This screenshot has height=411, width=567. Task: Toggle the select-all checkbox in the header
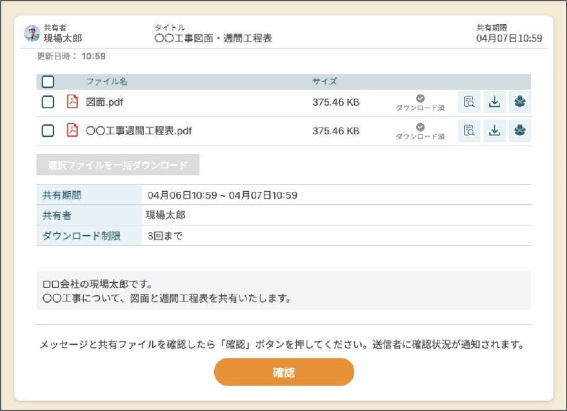[48, 81]
